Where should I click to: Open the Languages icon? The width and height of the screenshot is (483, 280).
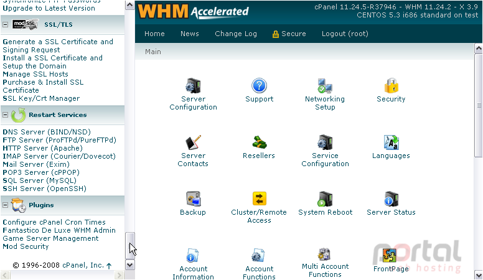coord(392,142)
